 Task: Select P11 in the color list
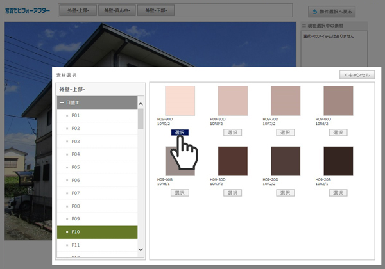click(76, 245)
